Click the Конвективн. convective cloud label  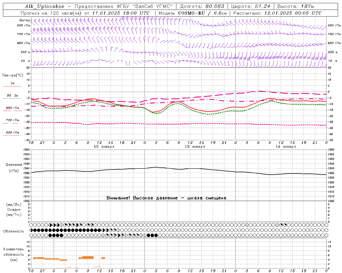[x=14, y=249]
